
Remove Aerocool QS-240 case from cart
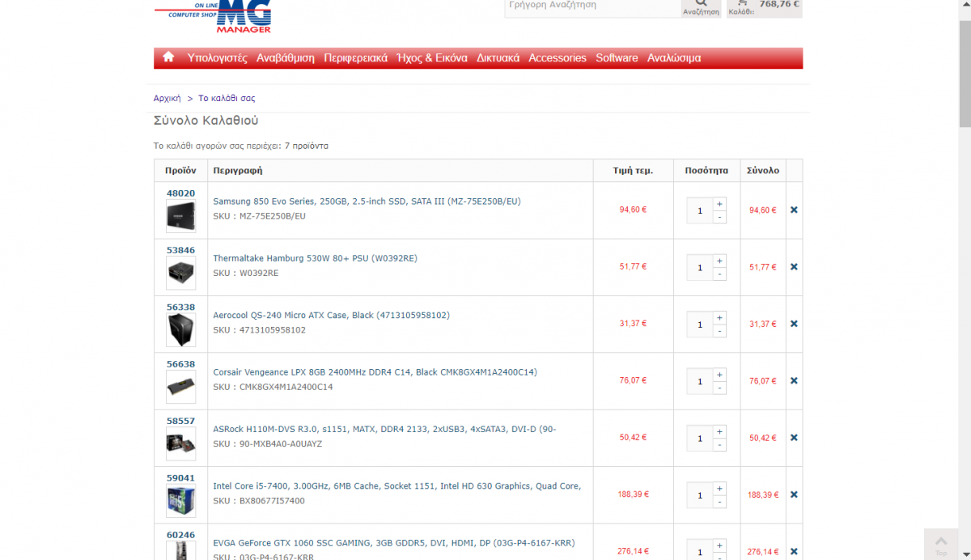pyautogui.click(x=794, y=324)
